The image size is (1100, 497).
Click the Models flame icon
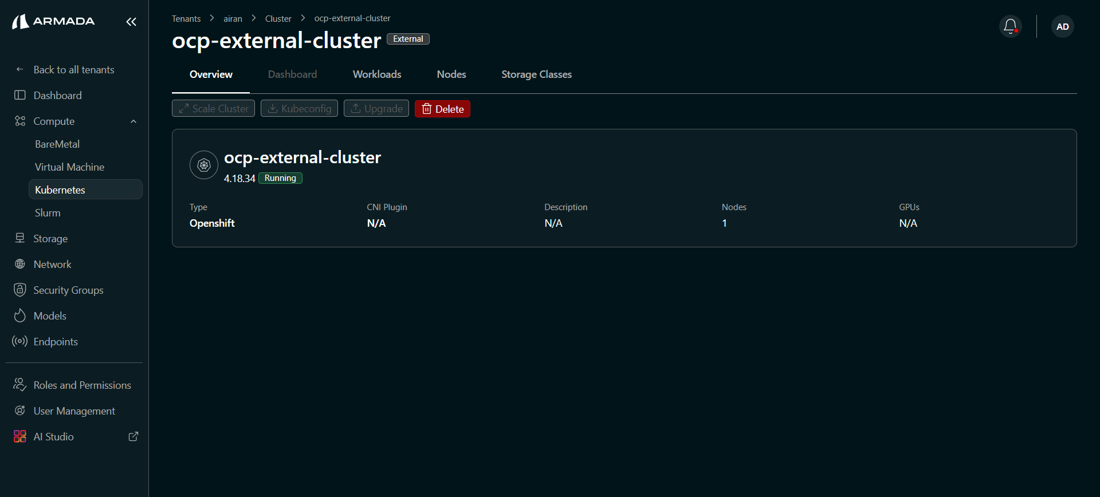[x=20, y=315]
